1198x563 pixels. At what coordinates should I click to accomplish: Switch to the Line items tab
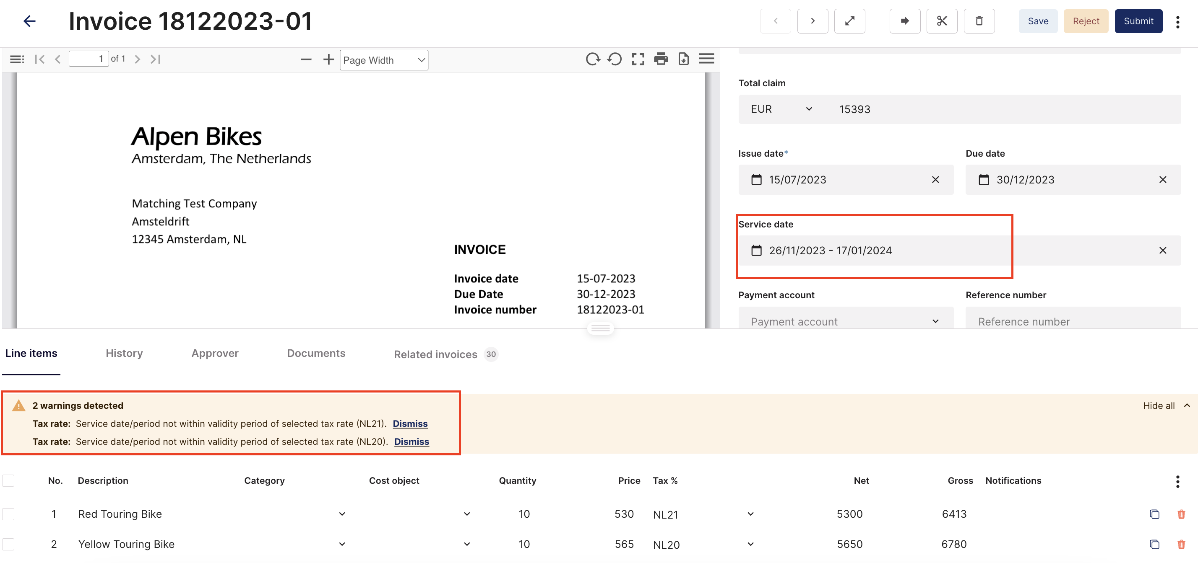tap(31, 353)
